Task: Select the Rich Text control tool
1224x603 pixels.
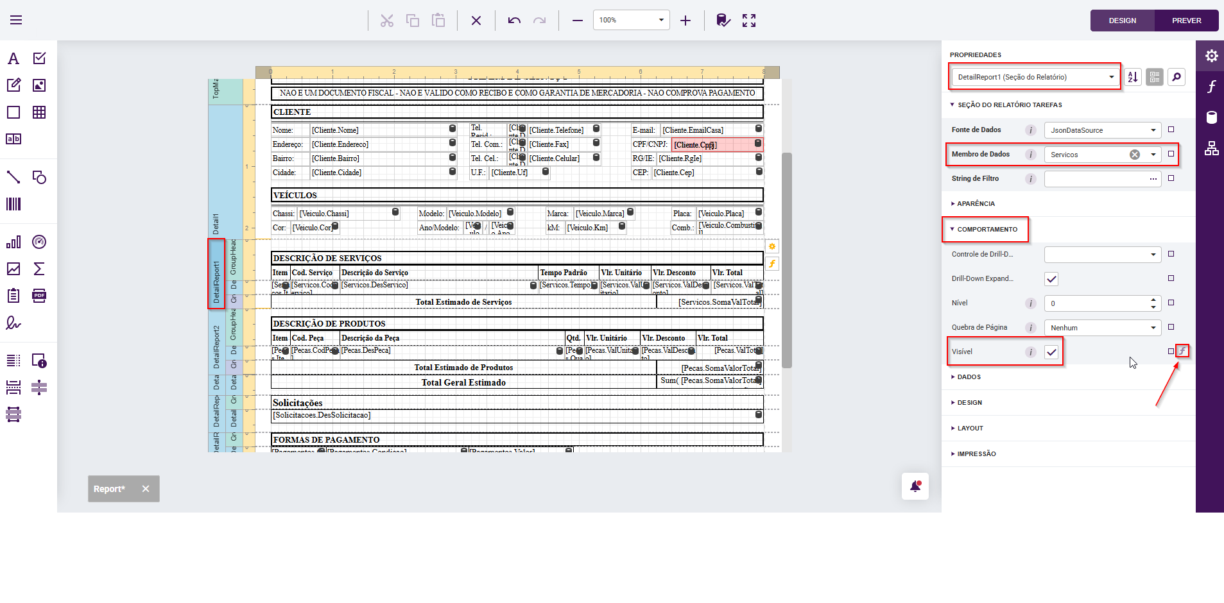Action: click(x=13, y=85)
